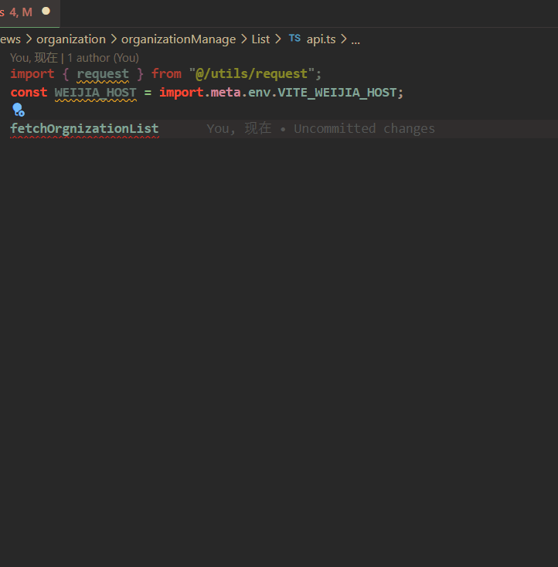Screen dimensions: 558x567
Task: Open the ellipsis breadcrumb symbol segment
Action: 356,40
